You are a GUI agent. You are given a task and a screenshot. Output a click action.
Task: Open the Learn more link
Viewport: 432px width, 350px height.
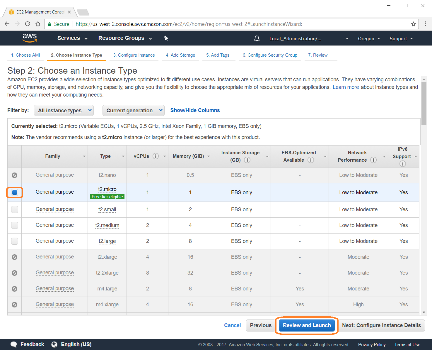point(346,87)
